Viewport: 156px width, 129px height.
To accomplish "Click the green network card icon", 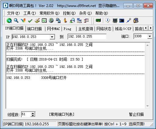I will pyautogui.click(x=98, y=20).
